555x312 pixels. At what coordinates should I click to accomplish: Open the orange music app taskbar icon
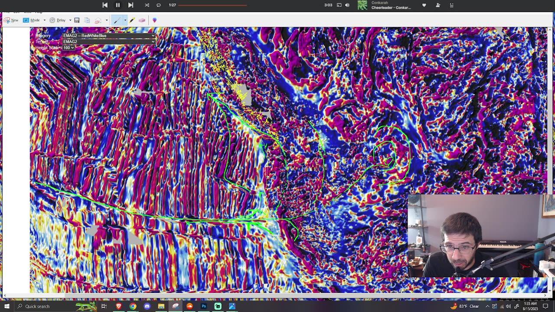point(189,306)
